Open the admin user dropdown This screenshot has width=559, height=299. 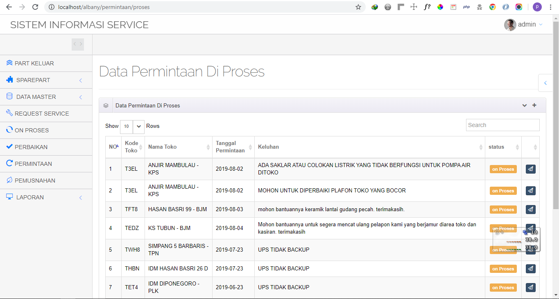pyautogui.click(x=523, y=25)
